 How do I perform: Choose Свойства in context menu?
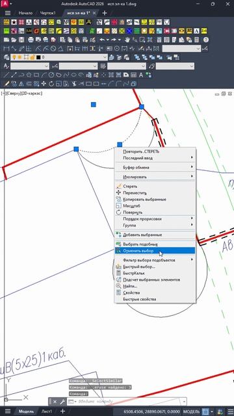click(x=155, y=292)
